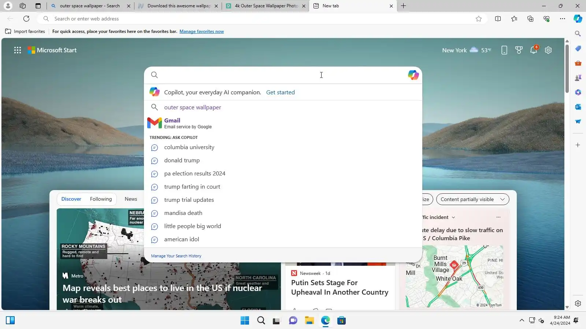This screenshot has width=586, height=329.
Task: Open the Favorites list icon
Action: 514,19
